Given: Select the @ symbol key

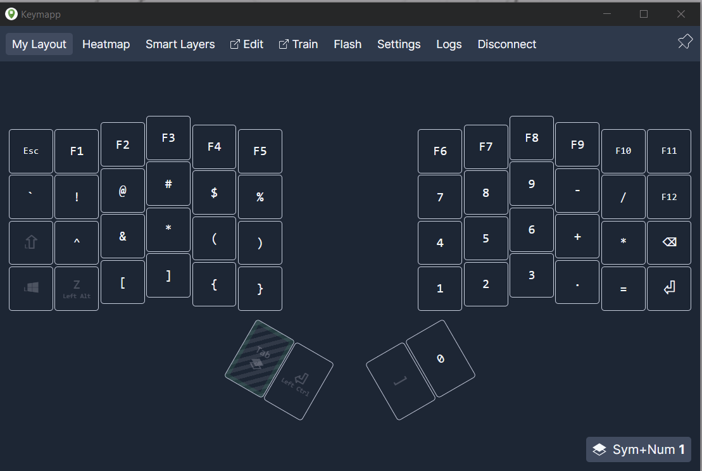Looking at the screenshot, I should click(x=123, y=191).
